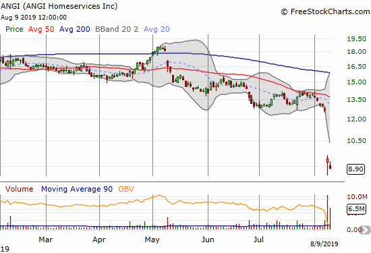Click the 10.0M volume axis label
The image size is (371, 253).
357,197
